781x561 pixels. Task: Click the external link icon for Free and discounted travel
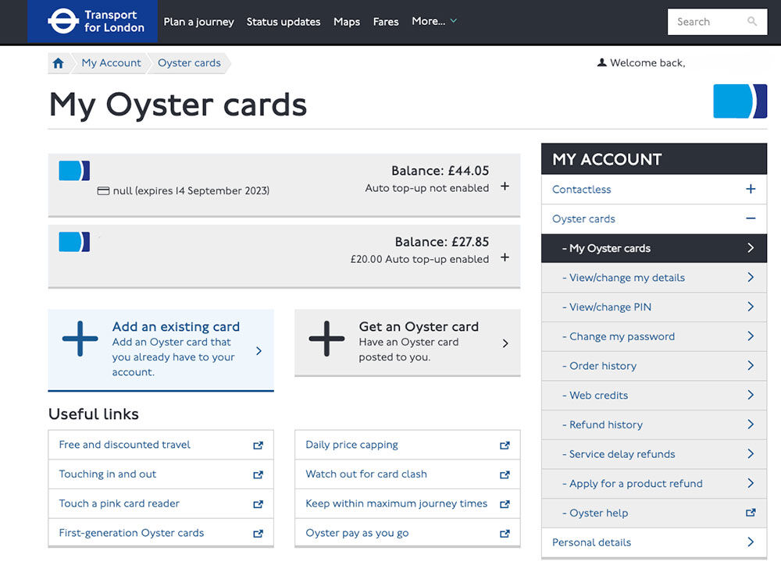coord(258,445)
